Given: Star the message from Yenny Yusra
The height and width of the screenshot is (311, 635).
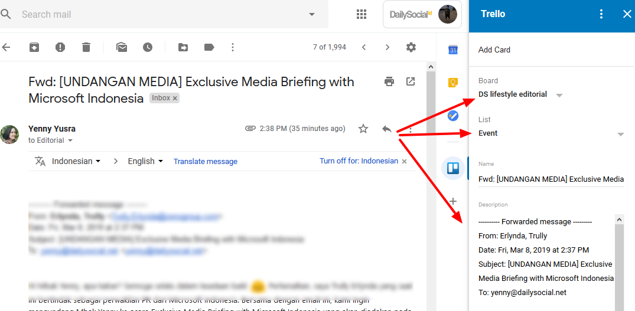Looking at the screenshot, I should click(x=363, y=129).
